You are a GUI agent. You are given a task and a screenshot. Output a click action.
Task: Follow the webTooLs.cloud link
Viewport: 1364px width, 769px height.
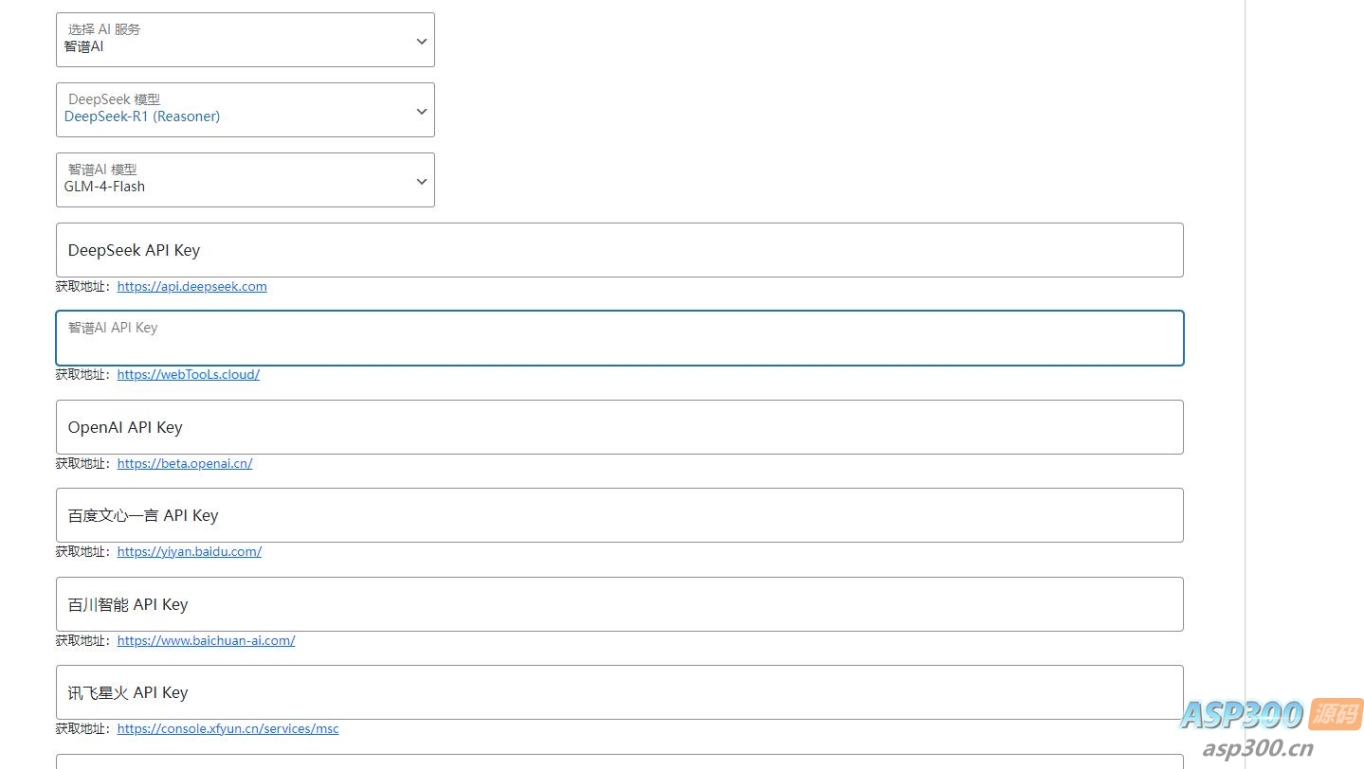188,374
